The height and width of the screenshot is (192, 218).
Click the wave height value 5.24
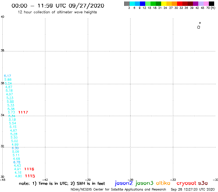pos(8,83)
